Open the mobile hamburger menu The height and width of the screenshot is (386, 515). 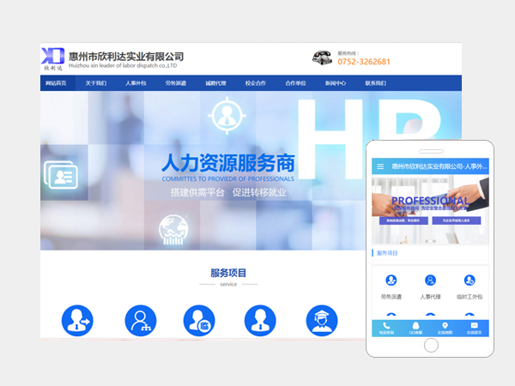(x=380, y=166)
